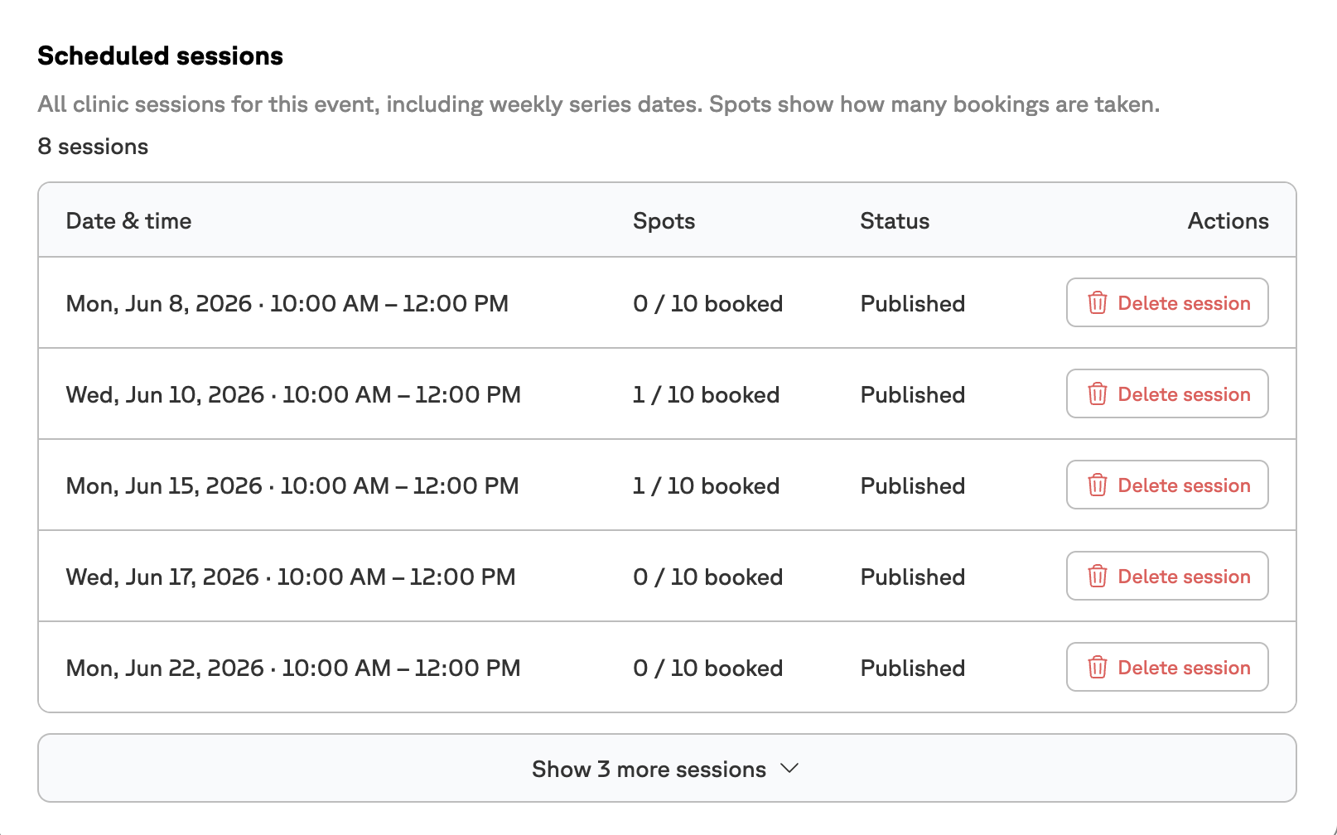Image resolution: width=1337 pixels, height=835 pixels.
Task: Select Wed, Jun 17, 2026 date cell
Action: tap(291, 577)
